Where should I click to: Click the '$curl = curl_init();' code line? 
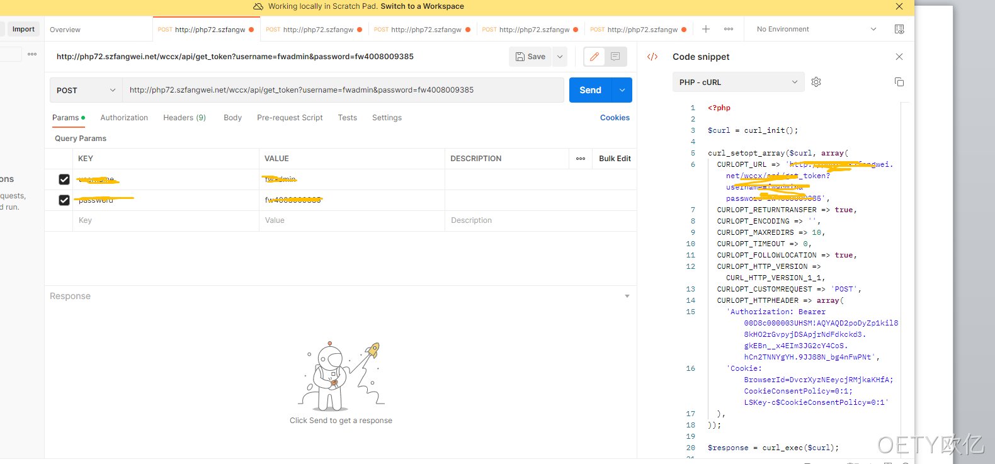[753, 130]
